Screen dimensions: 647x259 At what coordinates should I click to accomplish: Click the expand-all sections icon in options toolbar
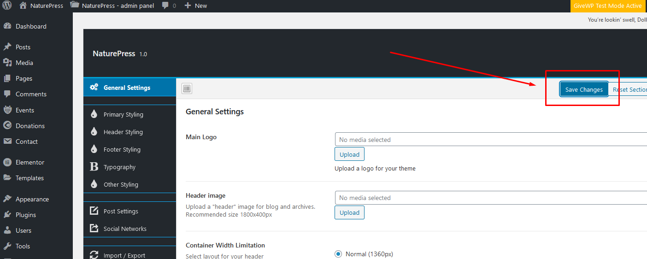tap(187, 88)
